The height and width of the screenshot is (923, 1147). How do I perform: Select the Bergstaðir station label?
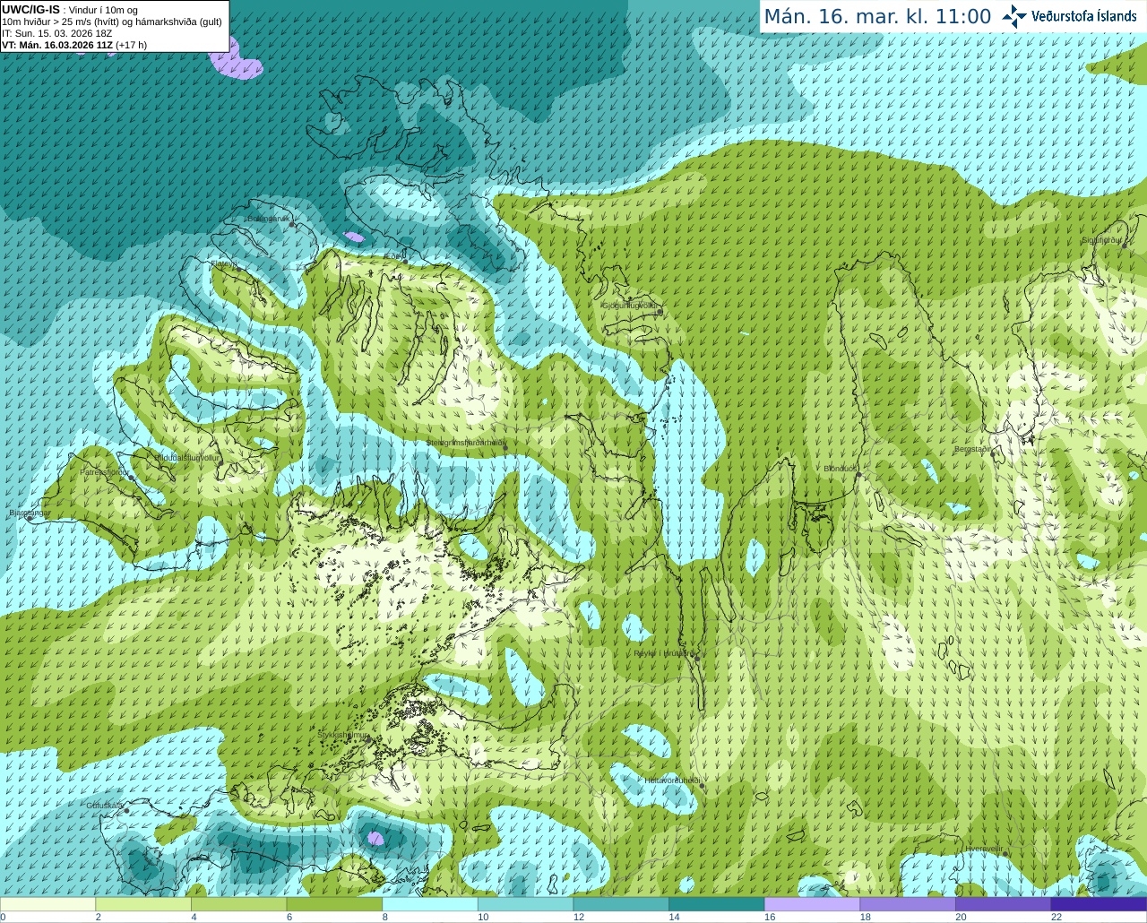coord(973,449)
